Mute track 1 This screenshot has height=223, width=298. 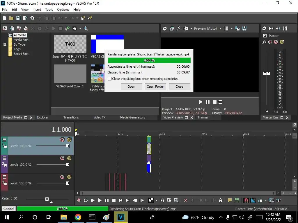coord(62,140)
